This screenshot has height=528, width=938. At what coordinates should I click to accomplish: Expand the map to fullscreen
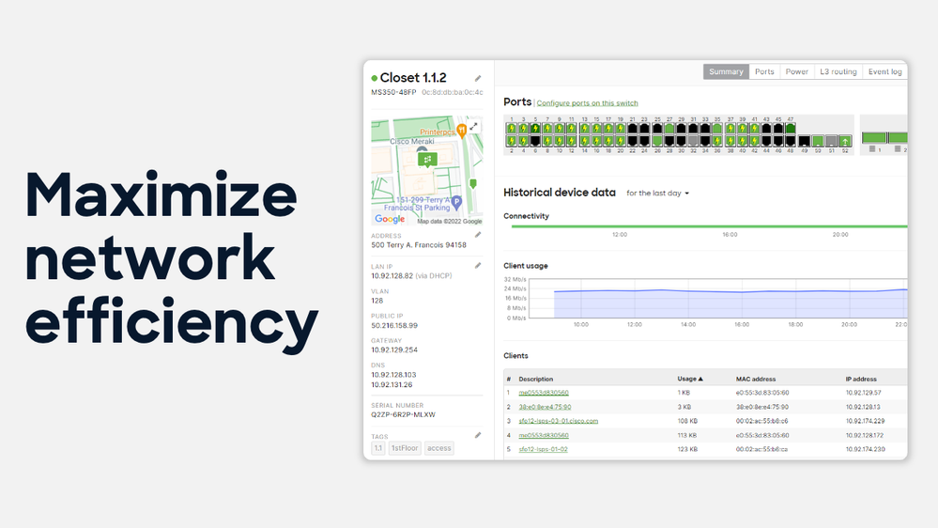coord(473,126)
